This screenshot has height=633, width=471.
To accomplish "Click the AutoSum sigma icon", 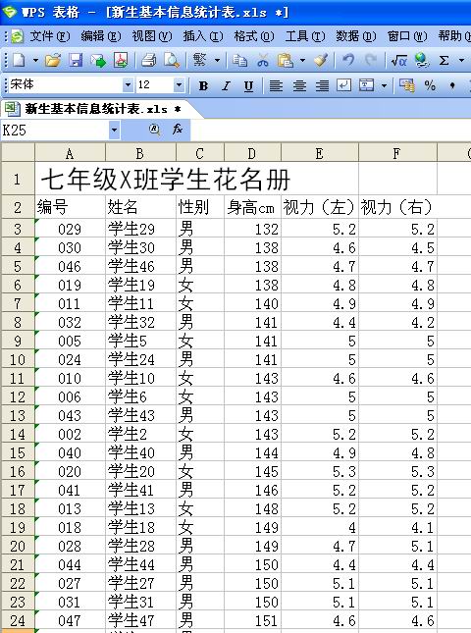I will coord(444,61).
